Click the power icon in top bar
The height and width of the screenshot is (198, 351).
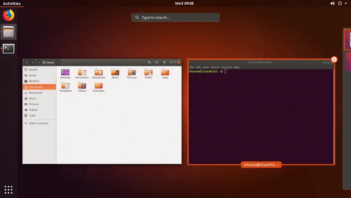click(340, 3)
